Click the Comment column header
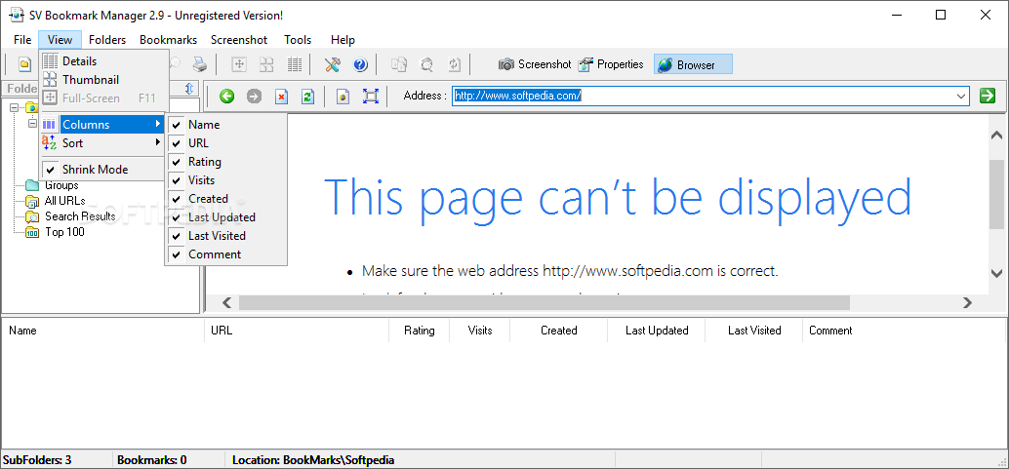Viewport: 1009px width, 469px height. (904, 331)
